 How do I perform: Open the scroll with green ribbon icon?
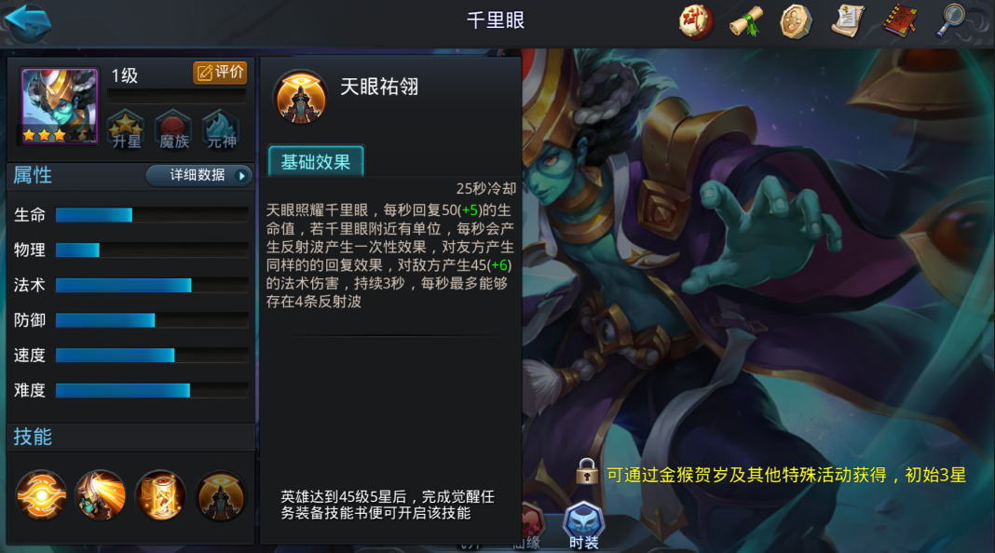point(745,21)
